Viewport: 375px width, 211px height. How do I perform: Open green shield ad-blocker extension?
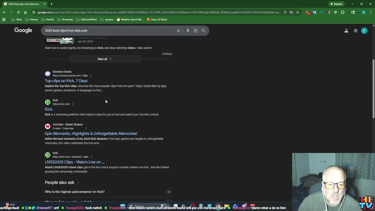335,12
